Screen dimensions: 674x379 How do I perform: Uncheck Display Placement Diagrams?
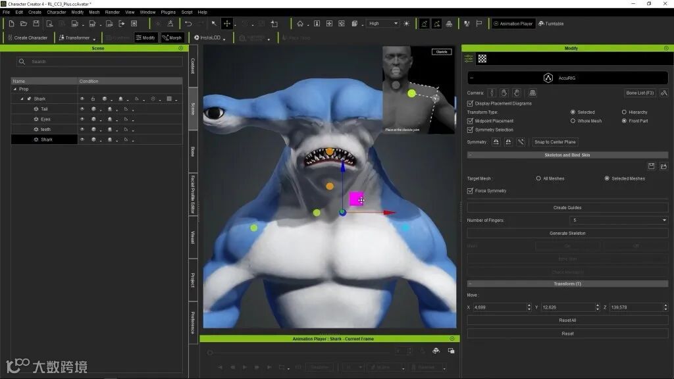tap(470, 103)
